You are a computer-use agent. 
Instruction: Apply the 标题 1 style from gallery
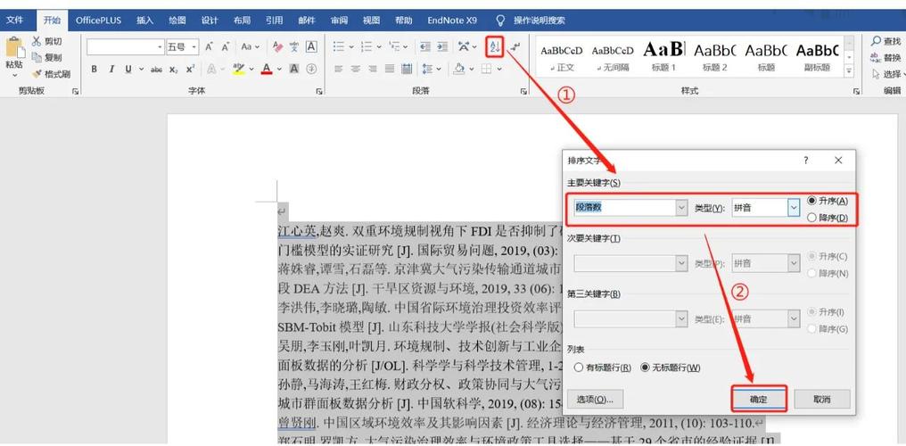[663, 55]
